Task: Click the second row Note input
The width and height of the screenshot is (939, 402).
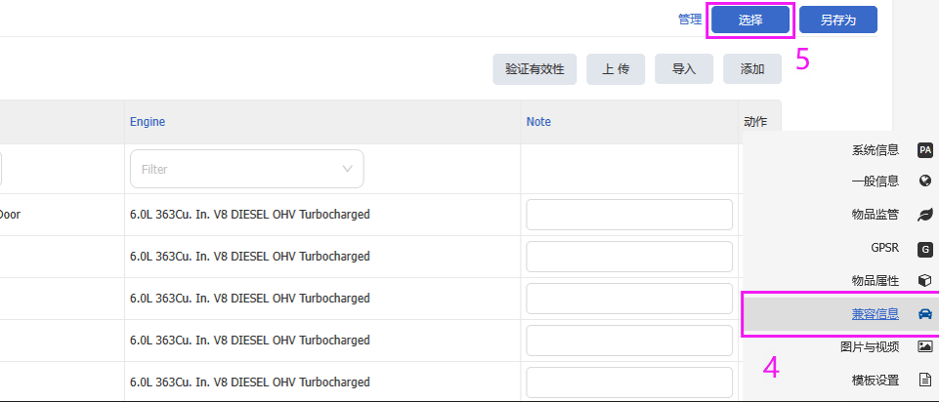Action: (x=629, y=256)
